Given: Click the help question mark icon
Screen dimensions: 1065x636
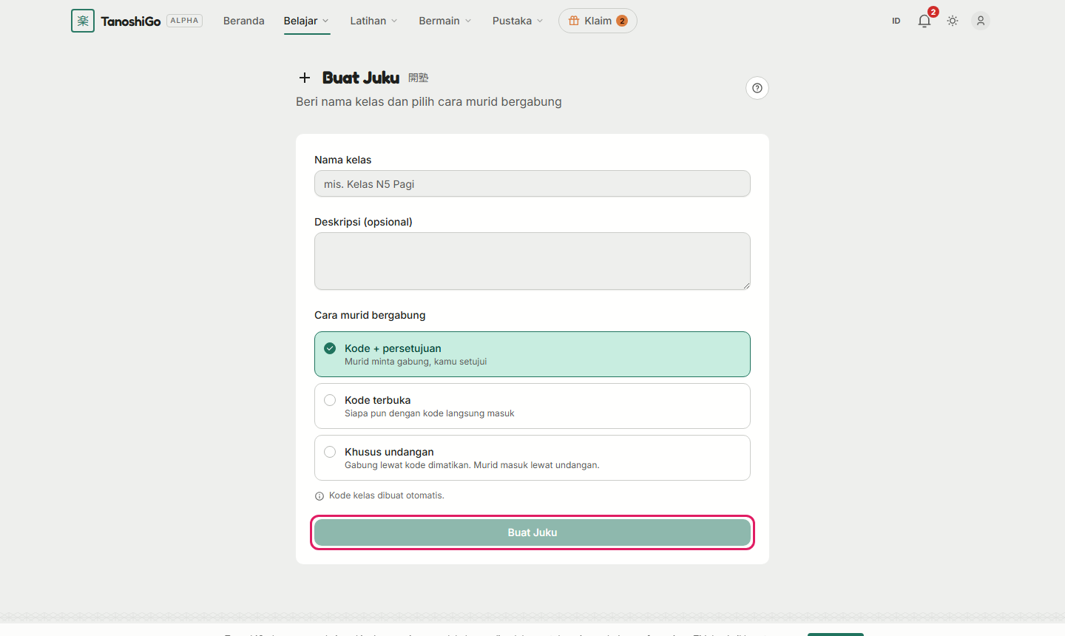Looking at the screenshot, I should (757, 88).
